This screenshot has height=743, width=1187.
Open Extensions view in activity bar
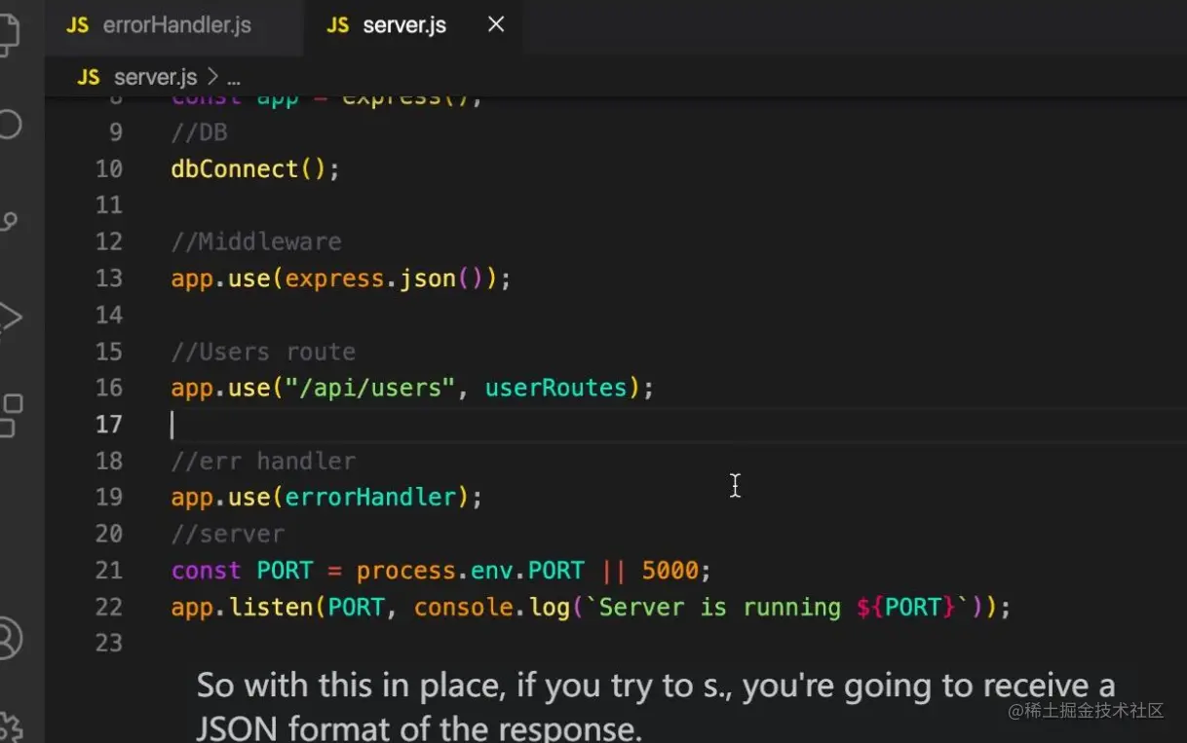click(10, 415)
